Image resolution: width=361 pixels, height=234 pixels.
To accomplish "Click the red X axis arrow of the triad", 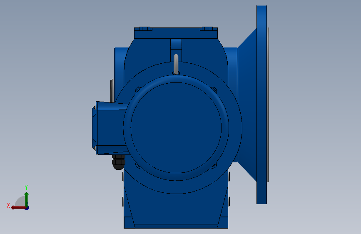I will [18, 208].
